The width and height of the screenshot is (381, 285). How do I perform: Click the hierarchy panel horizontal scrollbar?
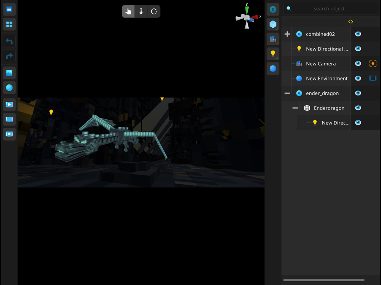tap(323, 280)
